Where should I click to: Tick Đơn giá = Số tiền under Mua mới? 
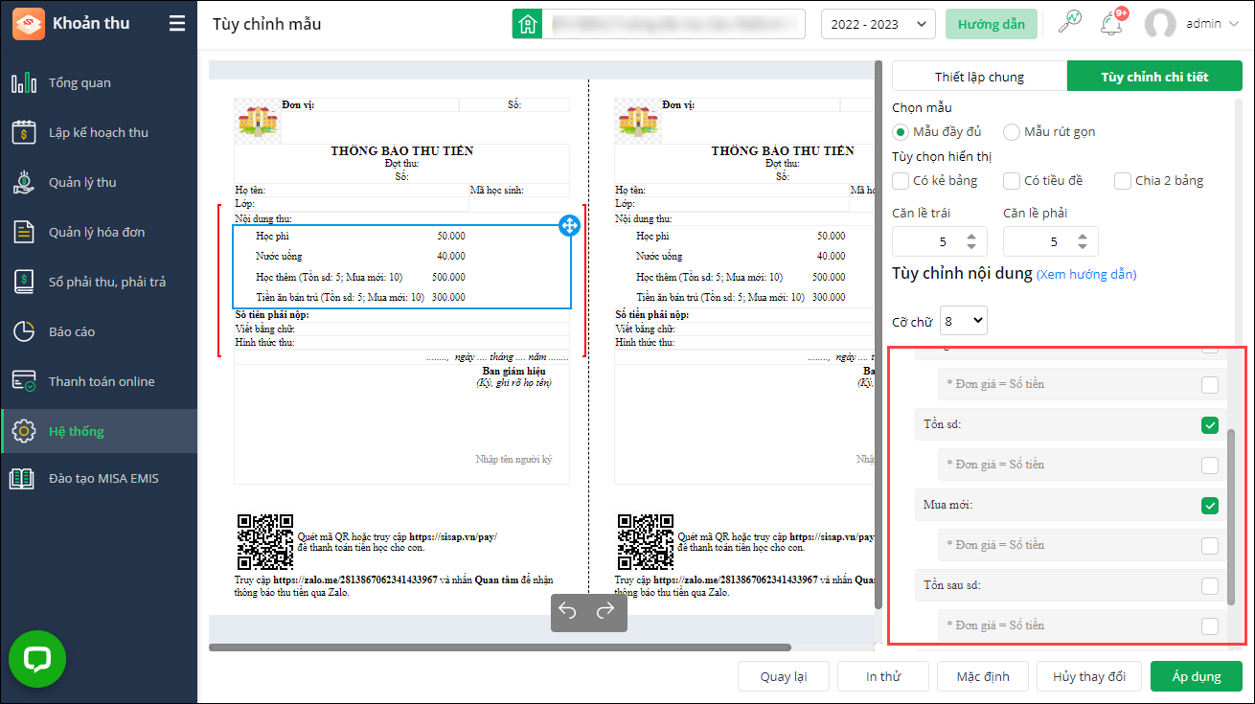[1210, 545]
